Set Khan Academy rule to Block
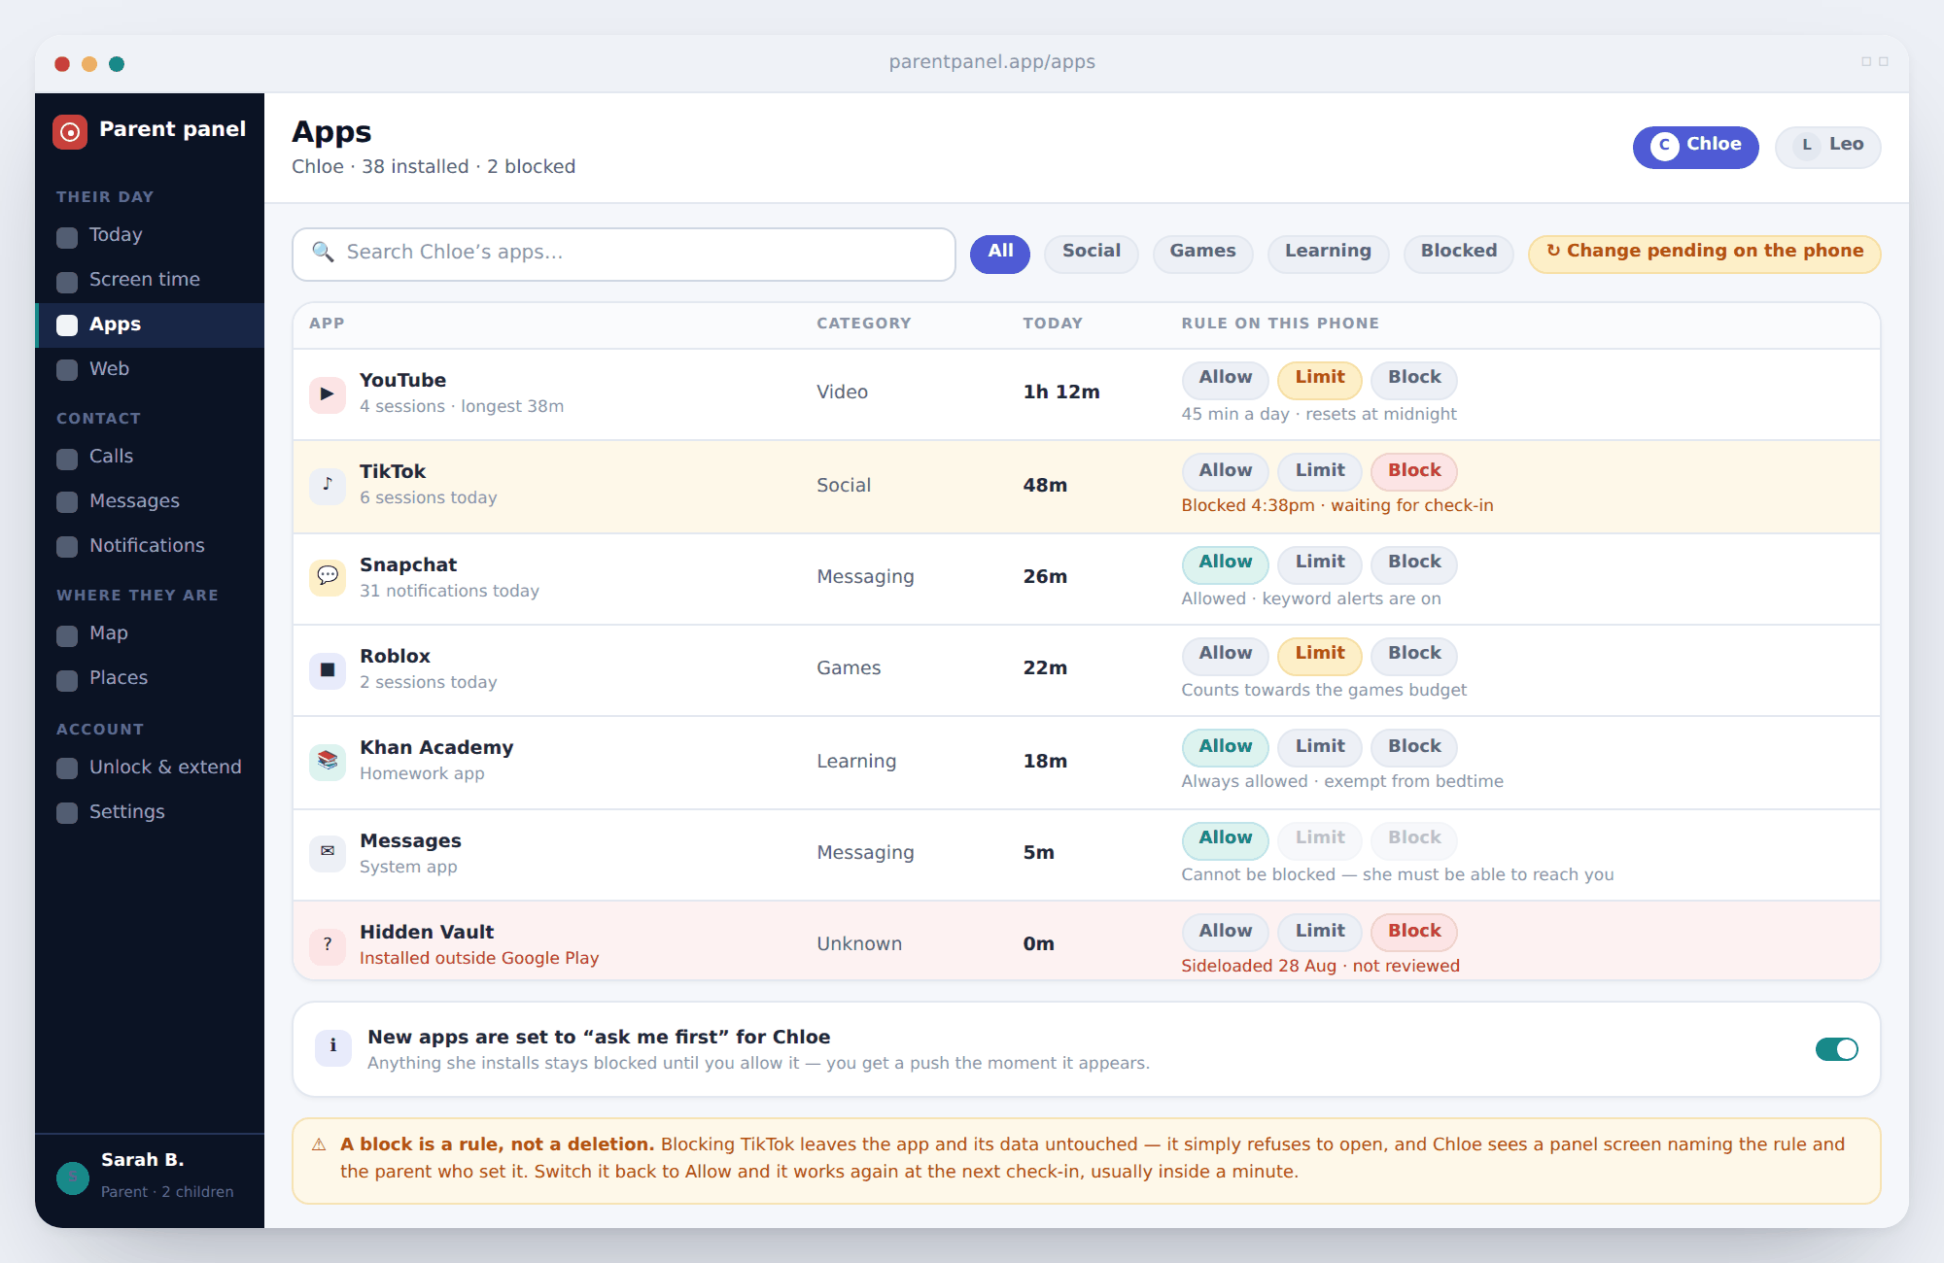This screenshot has width=1944, height=1263. pyautogui.click(x=1414, y=748)
